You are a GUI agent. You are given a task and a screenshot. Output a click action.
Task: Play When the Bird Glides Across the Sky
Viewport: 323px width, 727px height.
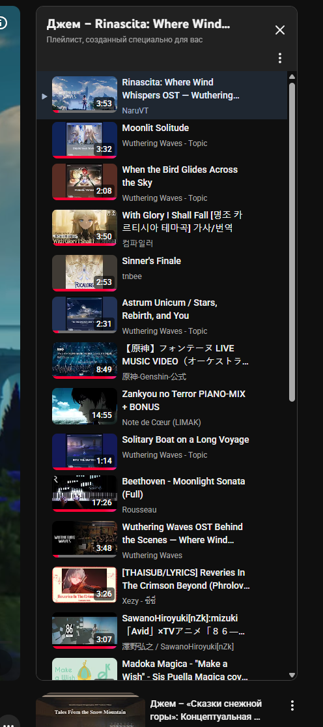(x=180, y=176)
